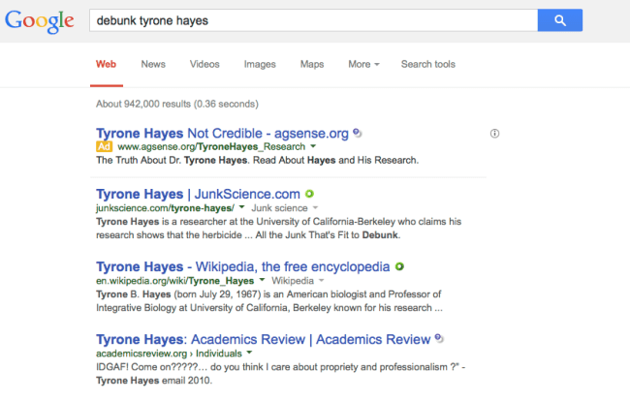This screenshot has width=630, height=401.
Task: Switch to the News tab
Action: 153,65
